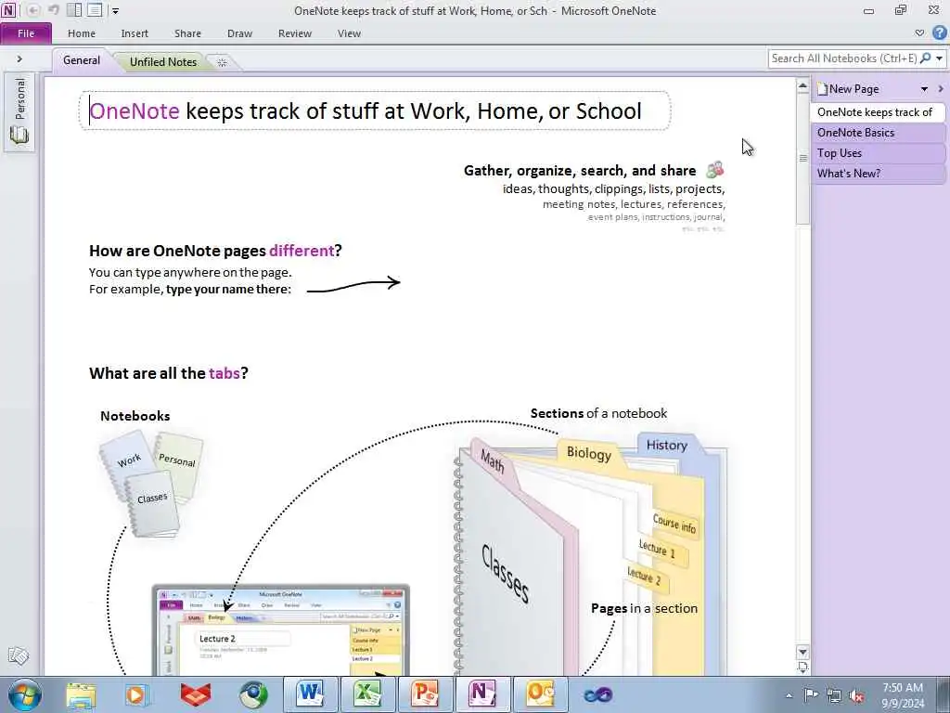Show hidden system tray icons arrow
This screenshot has width=950, height=713.
pos(789,695)
